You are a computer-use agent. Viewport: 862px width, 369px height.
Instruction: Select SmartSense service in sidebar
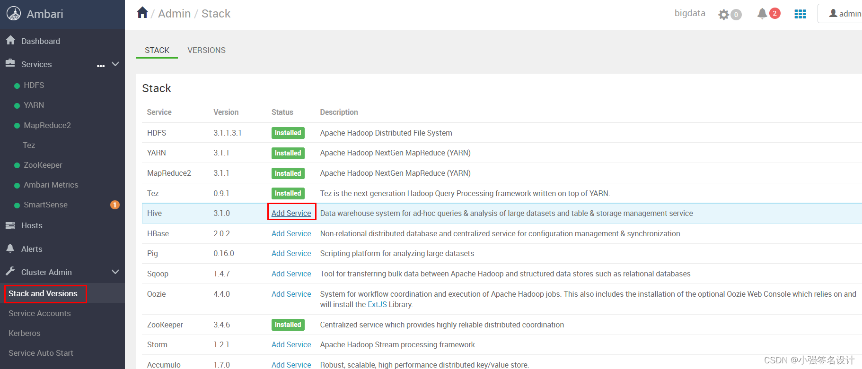(46, 205)
